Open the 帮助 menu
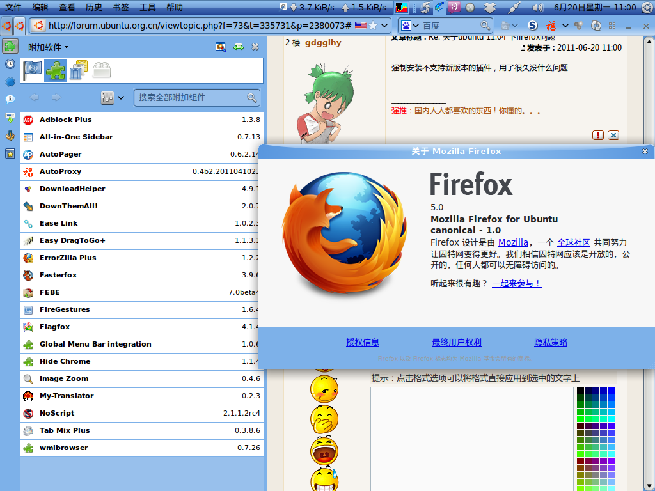 point(174,7)
